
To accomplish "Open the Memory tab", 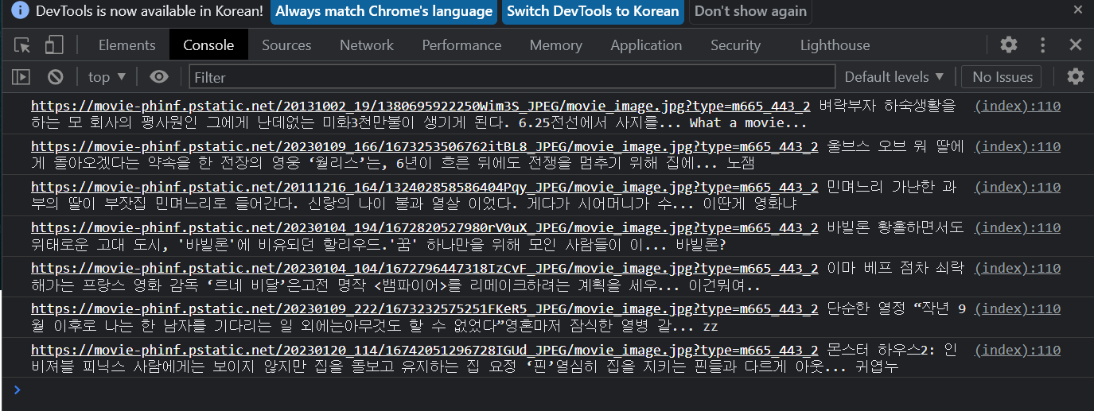I will 556,45.
